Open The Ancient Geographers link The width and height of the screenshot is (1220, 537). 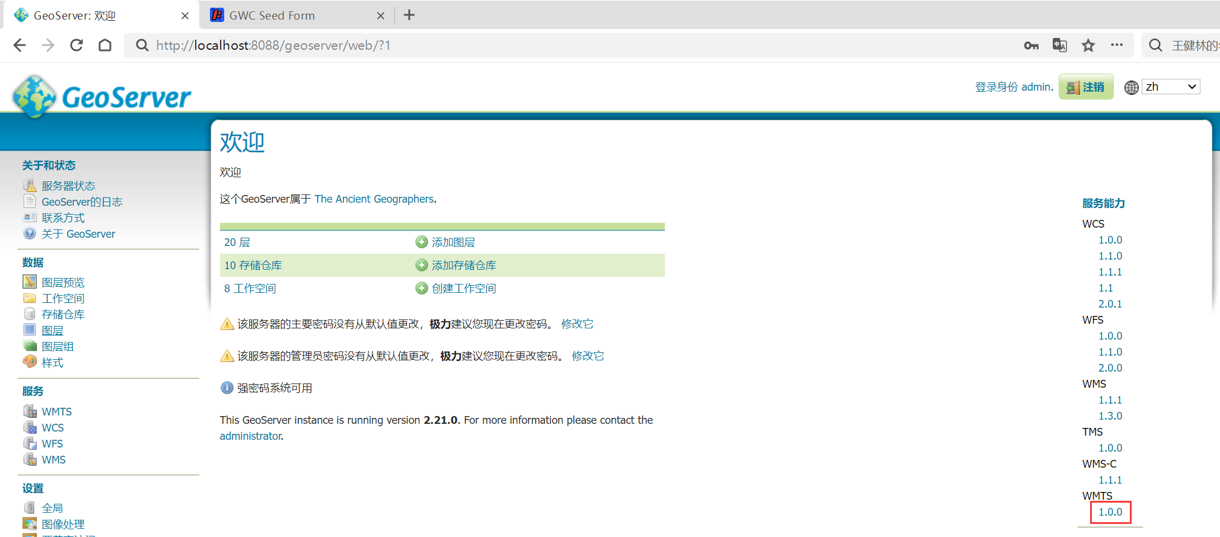(374, 199)
